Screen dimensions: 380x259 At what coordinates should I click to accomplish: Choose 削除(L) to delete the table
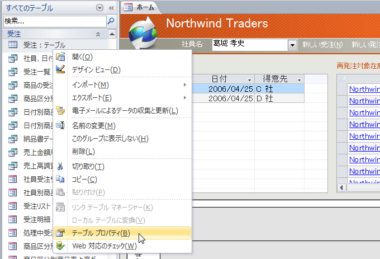tap(122, 152)
